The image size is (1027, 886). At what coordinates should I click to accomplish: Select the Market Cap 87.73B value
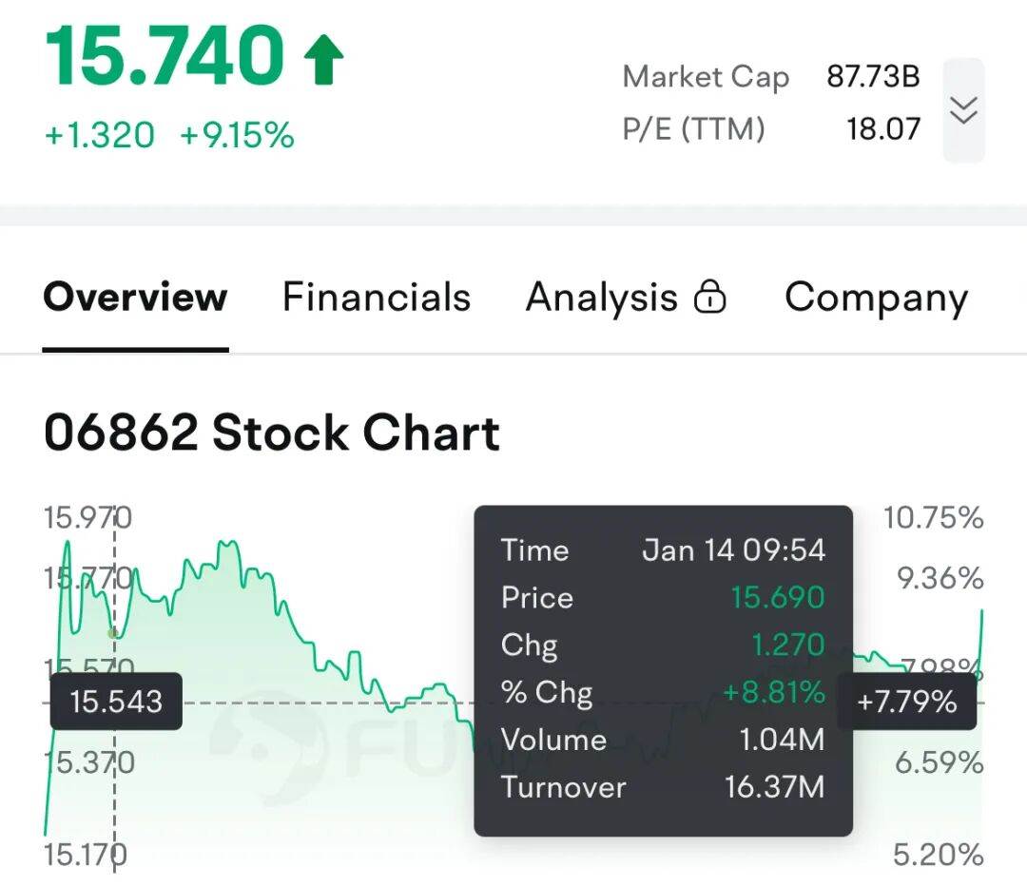pos(873,76)
